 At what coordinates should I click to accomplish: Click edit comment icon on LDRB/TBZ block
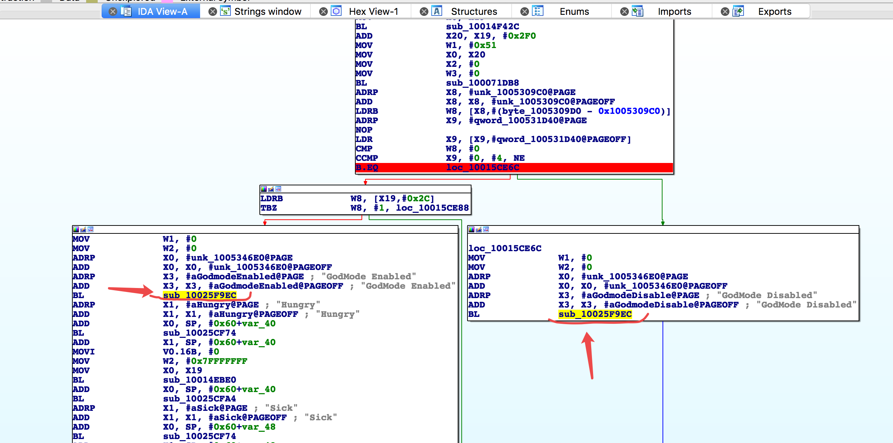click(271, 189)
